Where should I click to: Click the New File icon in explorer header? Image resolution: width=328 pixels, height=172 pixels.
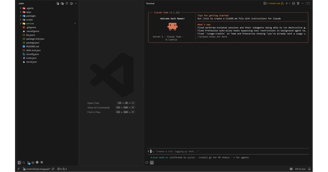[x=58, y=4]
